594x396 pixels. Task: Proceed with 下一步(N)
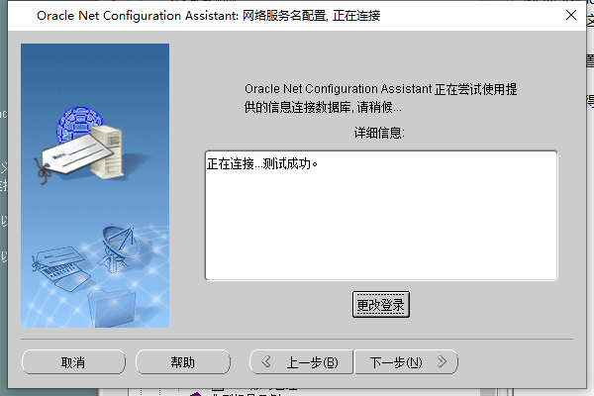(406, 362)
